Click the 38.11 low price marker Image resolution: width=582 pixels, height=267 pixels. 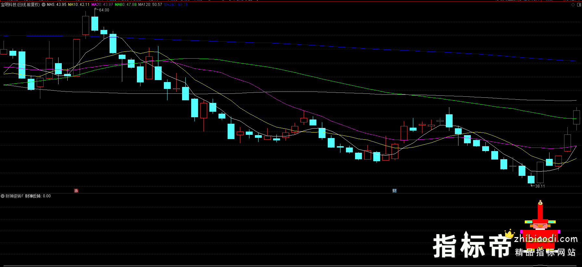pos(539,186)
